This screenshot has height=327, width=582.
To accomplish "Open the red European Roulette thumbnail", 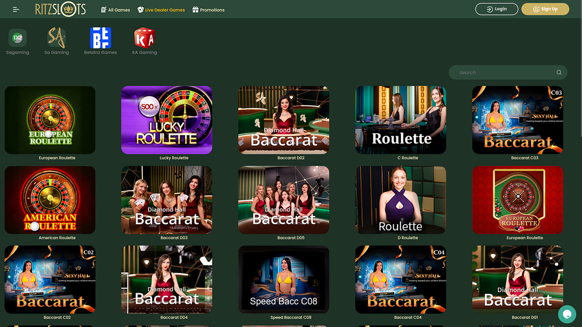I will click(517, 200).
